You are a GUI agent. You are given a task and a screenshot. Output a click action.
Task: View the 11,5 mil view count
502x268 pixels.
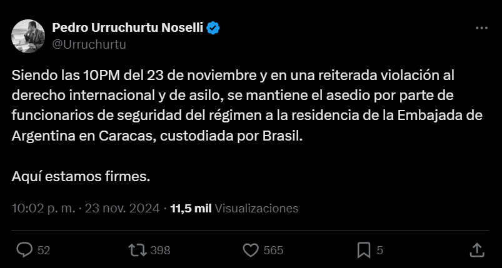pos(191,208)
